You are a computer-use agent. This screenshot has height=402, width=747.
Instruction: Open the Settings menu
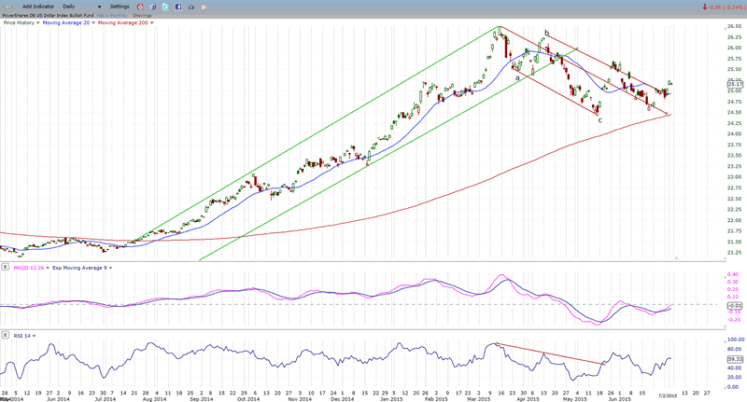point(120,7)
